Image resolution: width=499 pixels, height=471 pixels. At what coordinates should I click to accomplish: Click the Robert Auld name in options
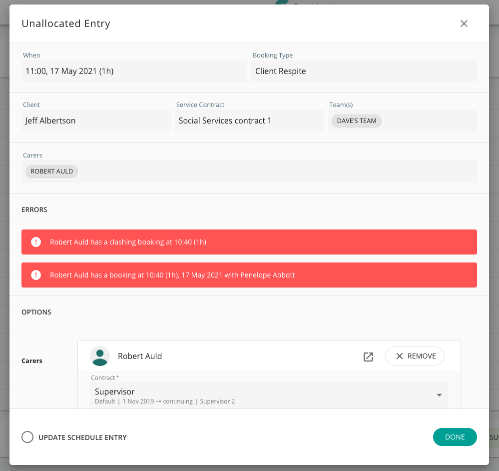(140, 356)
